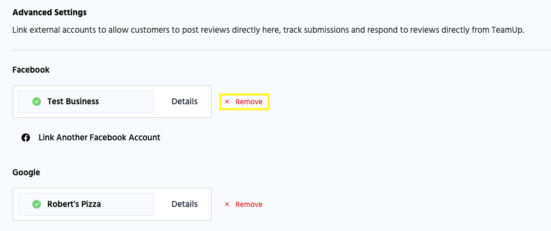
Task: Select the Test Business account name
Action: (73, 102)
